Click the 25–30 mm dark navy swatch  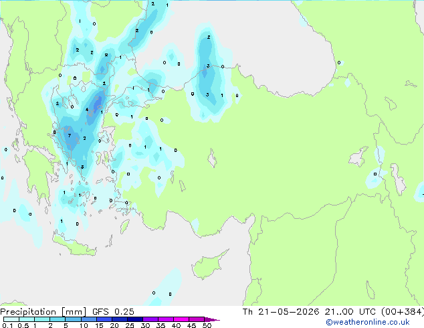[134, 319]
